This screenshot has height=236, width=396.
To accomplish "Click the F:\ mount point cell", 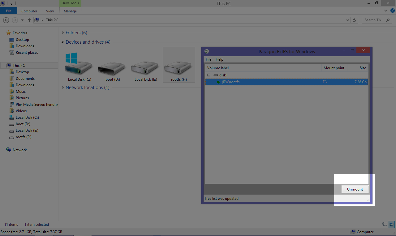I will tap(325, 82).
